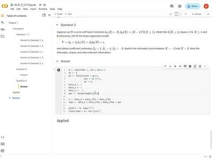Go to Question 2 in contents
Viewport: 212px width, 159px height.
(x=22, y=69)
